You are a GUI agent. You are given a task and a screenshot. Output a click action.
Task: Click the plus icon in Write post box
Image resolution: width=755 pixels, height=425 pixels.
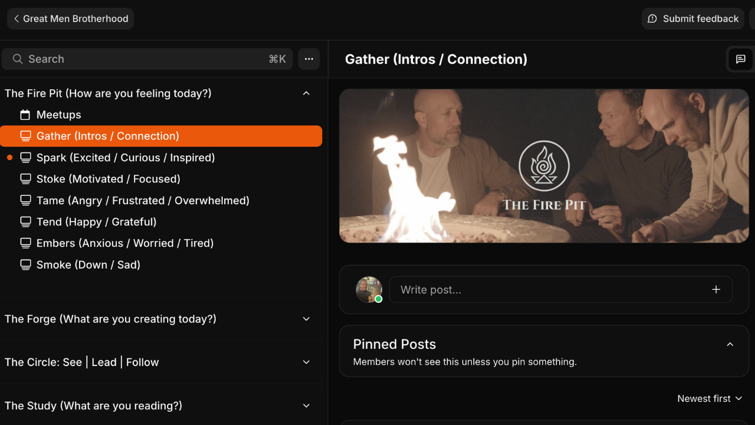click(x=716, y=290)
